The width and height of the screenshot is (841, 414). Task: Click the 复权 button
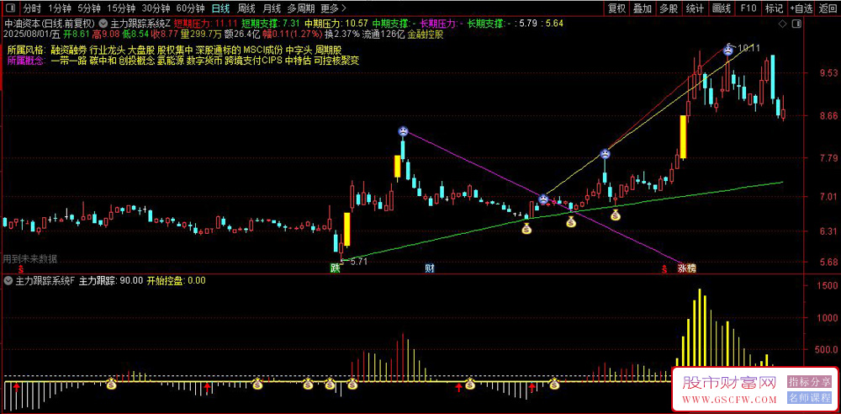coord(616,8)
